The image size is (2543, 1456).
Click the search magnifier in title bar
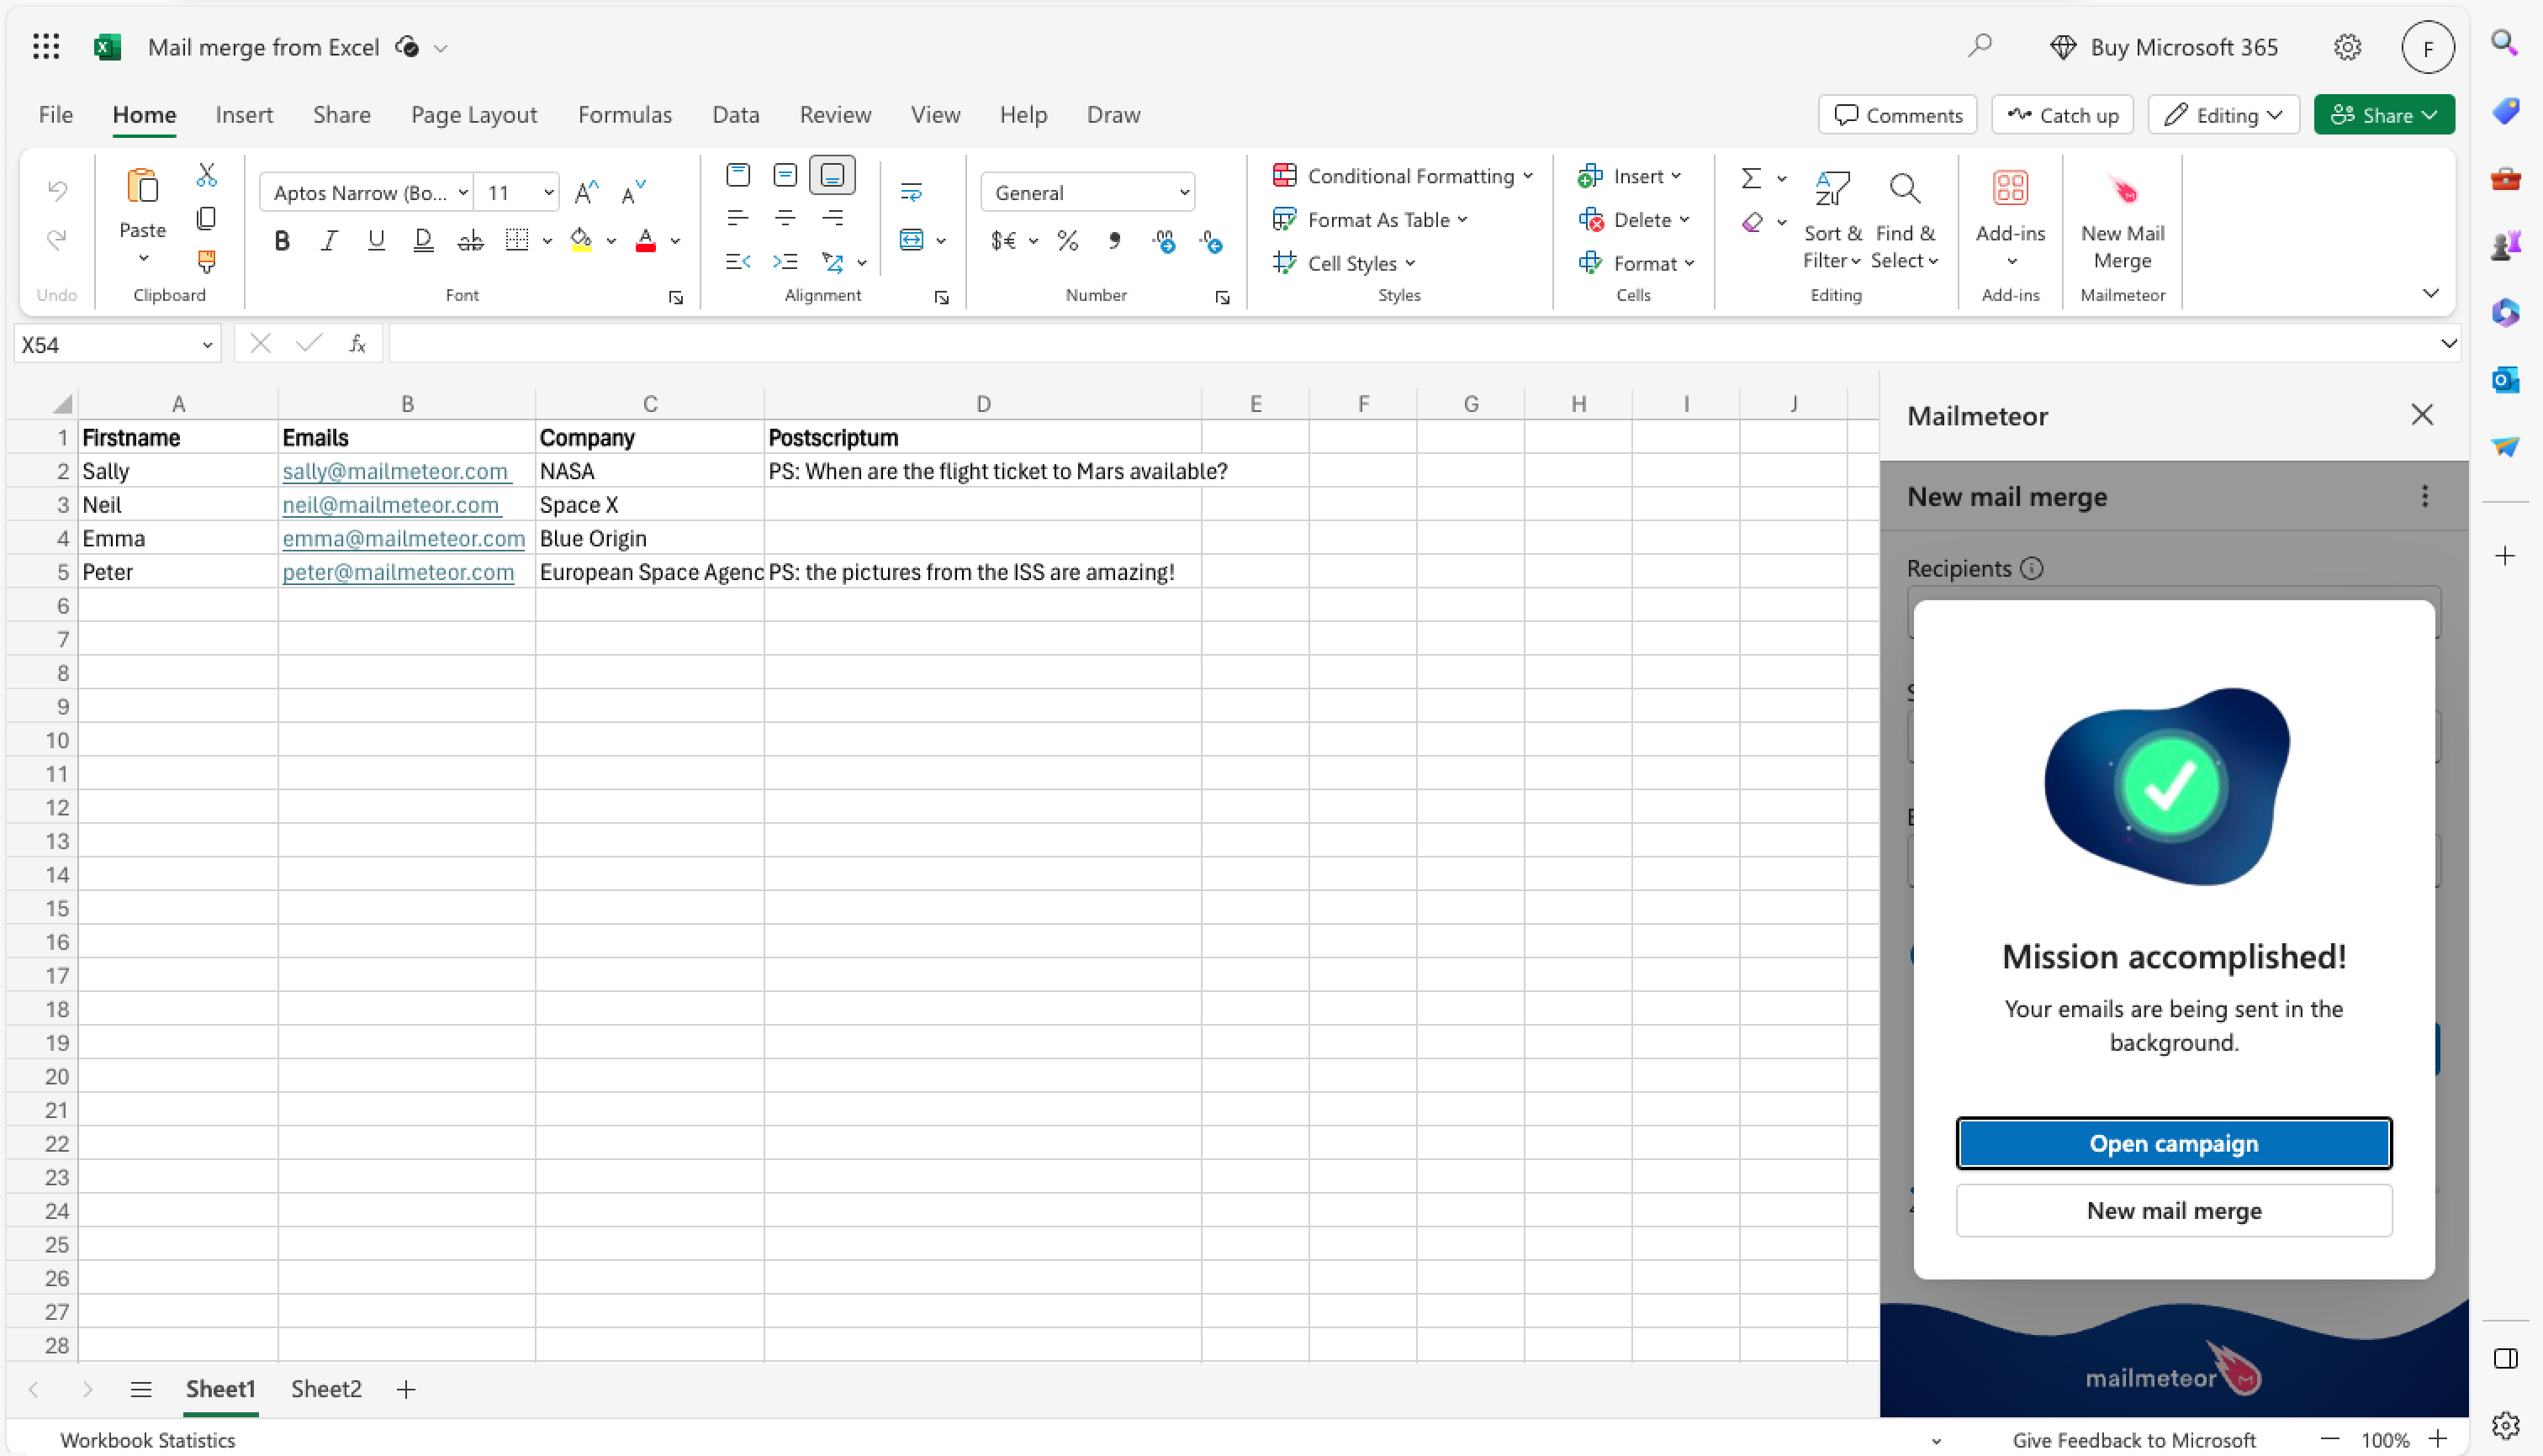(x=1980, y=46)
